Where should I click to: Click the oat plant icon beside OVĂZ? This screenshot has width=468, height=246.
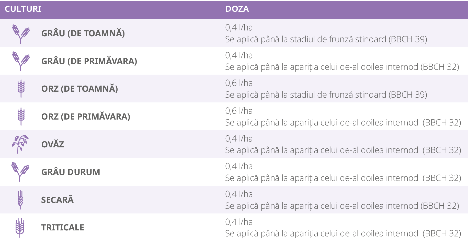[x=20, y=144]
